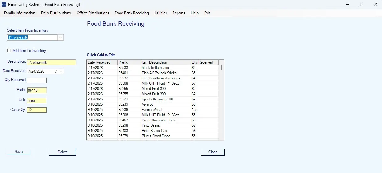Click the Save button
The width and height of the screenshot is (382, 173).
tap(19, 152)
